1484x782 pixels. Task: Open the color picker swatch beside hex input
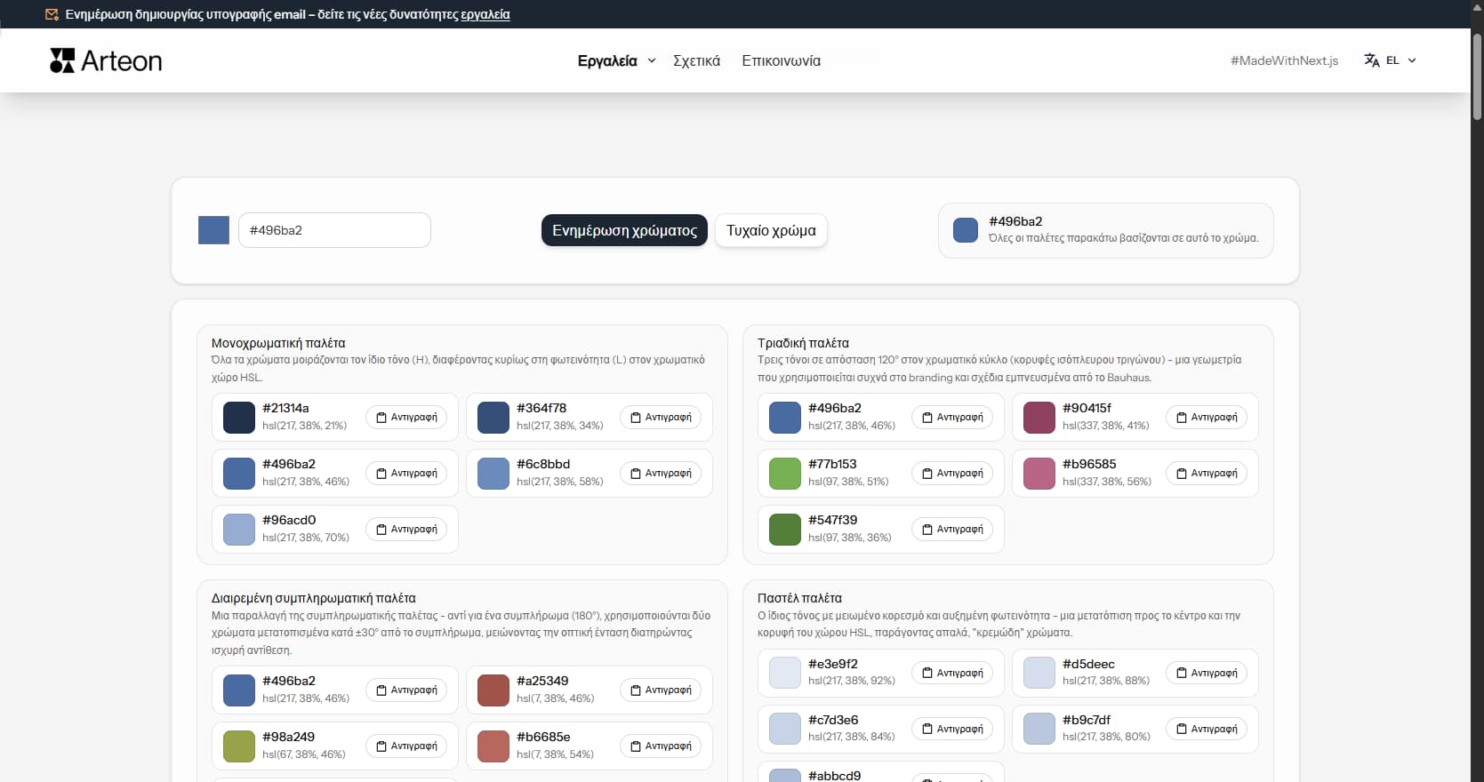(x=213, y=230)
